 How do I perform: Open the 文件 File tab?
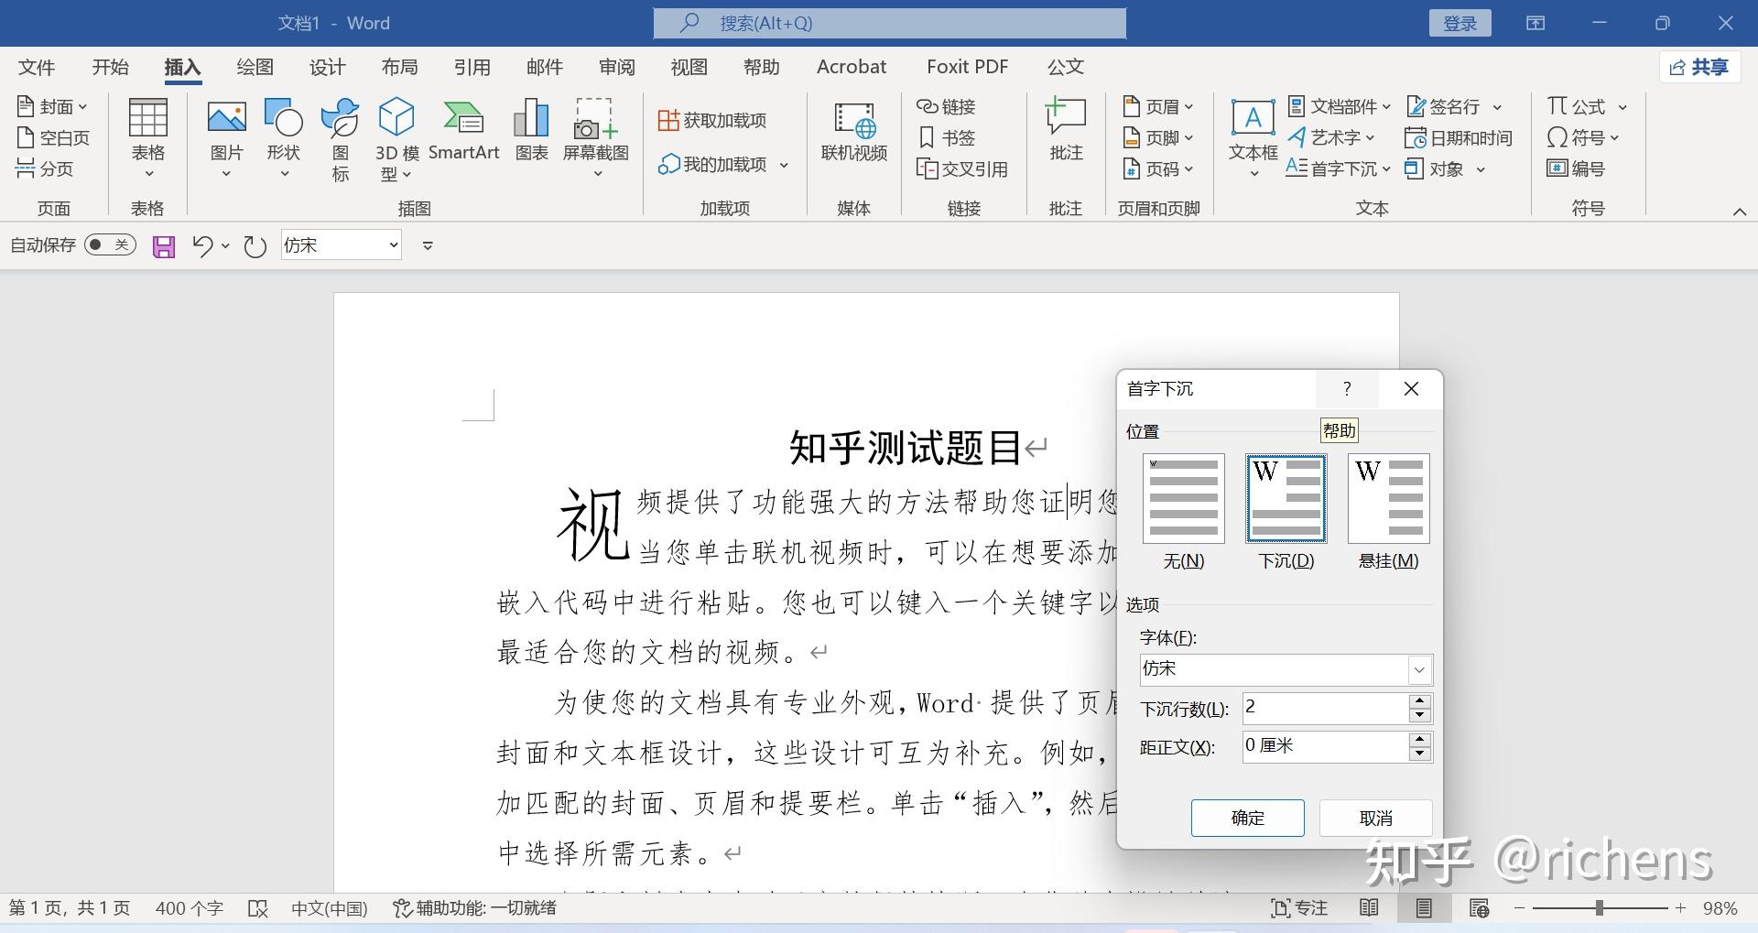coord(37,67)
